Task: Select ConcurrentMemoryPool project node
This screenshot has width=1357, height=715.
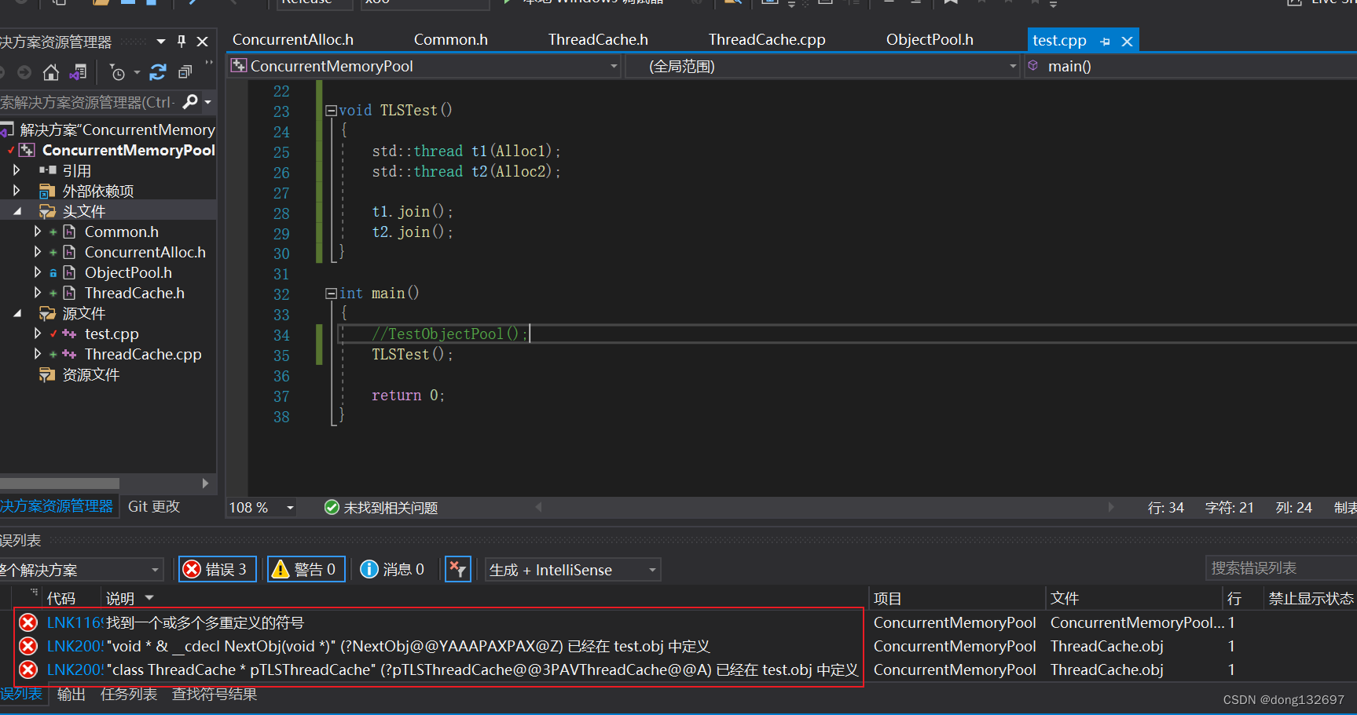Action: coord(129,150)
